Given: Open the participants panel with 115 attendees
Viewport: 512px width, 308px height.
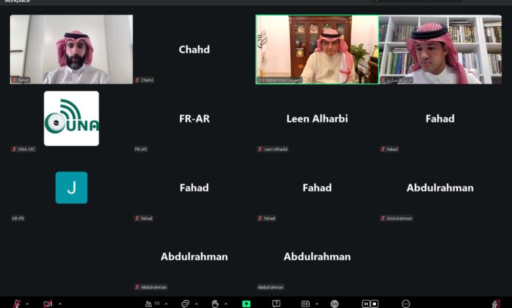Looking at the screenshot, I should (x=152, y=304).
